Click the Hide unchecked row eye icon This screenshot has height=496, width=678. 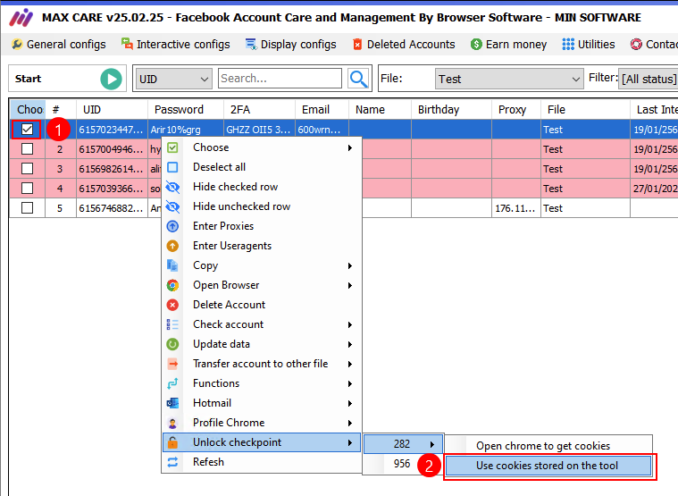[172, 206]
